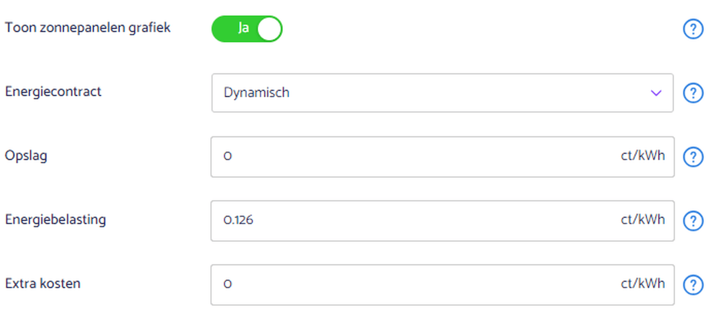Click the purple chevron in Energiecontract box
713x320 pixels.
(x=656, y=93)
